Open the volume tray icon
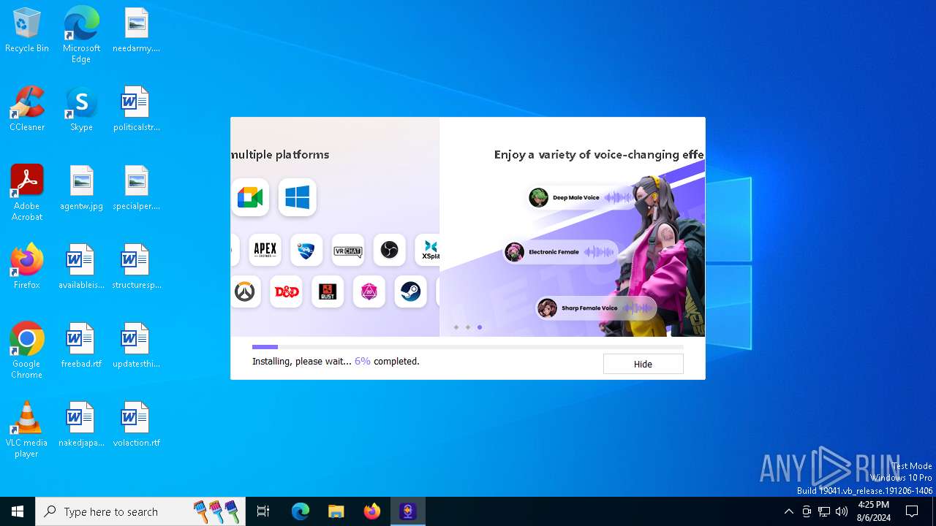The width and height of the screenshot is (936, 526). tap(842, 511)
